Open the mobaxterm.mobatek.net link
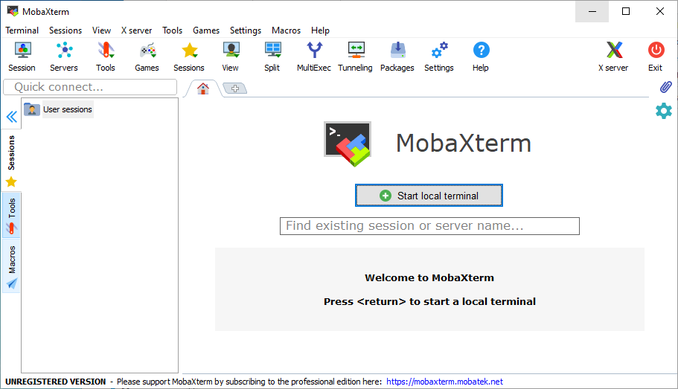This screenshot has height=389, width=678. pyautogui.click(x=444, y=382)
